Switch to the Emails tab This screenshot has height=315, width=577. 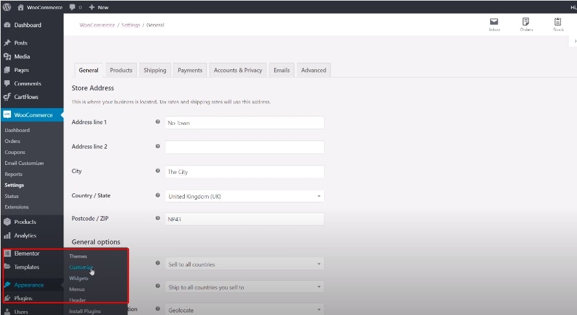pyautogui.click(x=281, y=70)
